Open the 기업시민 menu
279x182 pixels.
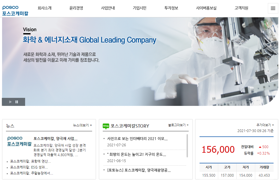(x=139, y=8)
